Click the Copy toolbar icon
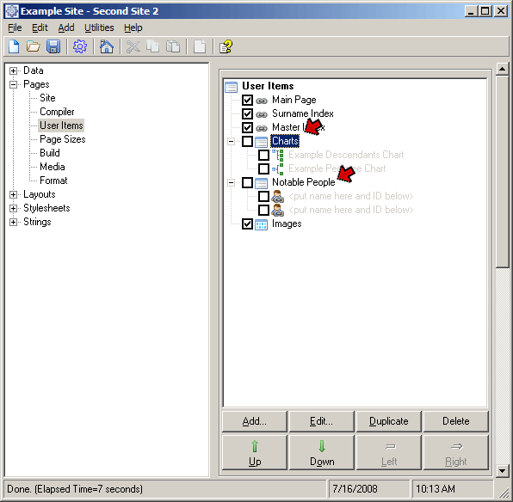The image size is (513, 502). click(153, 46)
